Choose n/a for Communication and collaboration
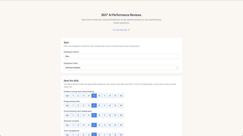The image size is (243, 136). [67, 115]
